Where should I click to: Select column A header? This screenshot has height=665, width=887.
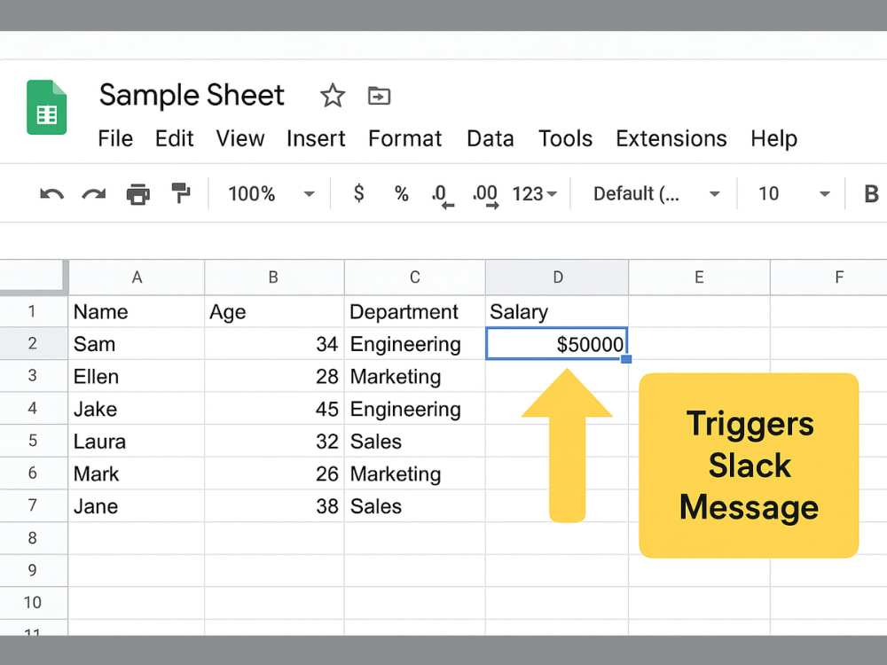(x=137, y=278)
